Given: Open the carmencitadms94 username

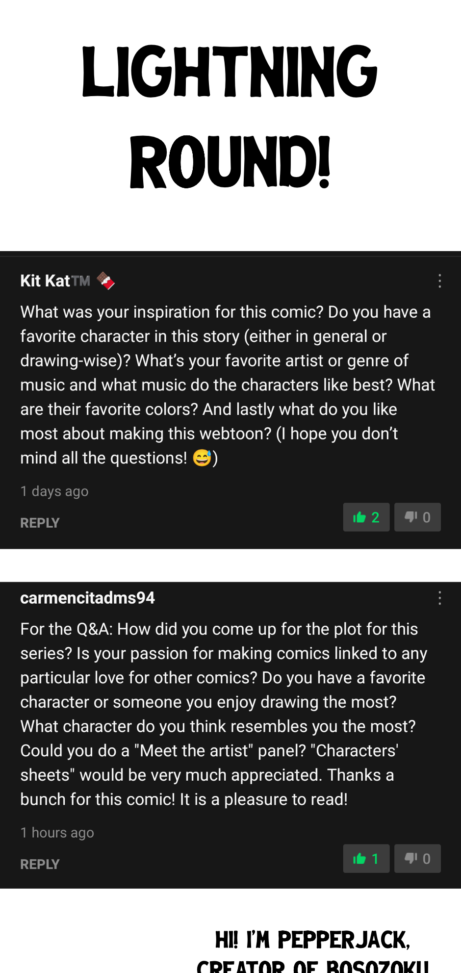Looking at the screenshot, I should (87, 598).
